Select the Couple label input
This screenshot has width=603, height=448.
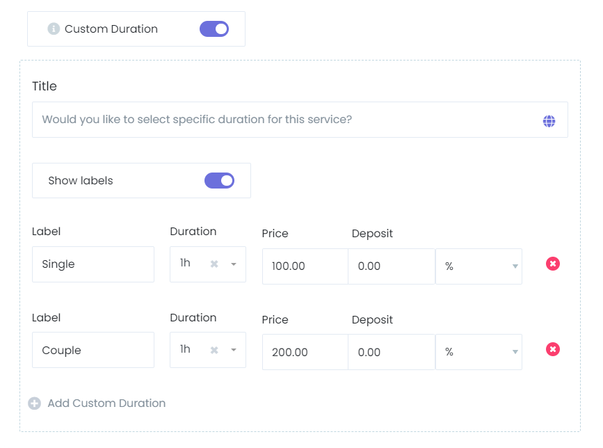[93, 349]
